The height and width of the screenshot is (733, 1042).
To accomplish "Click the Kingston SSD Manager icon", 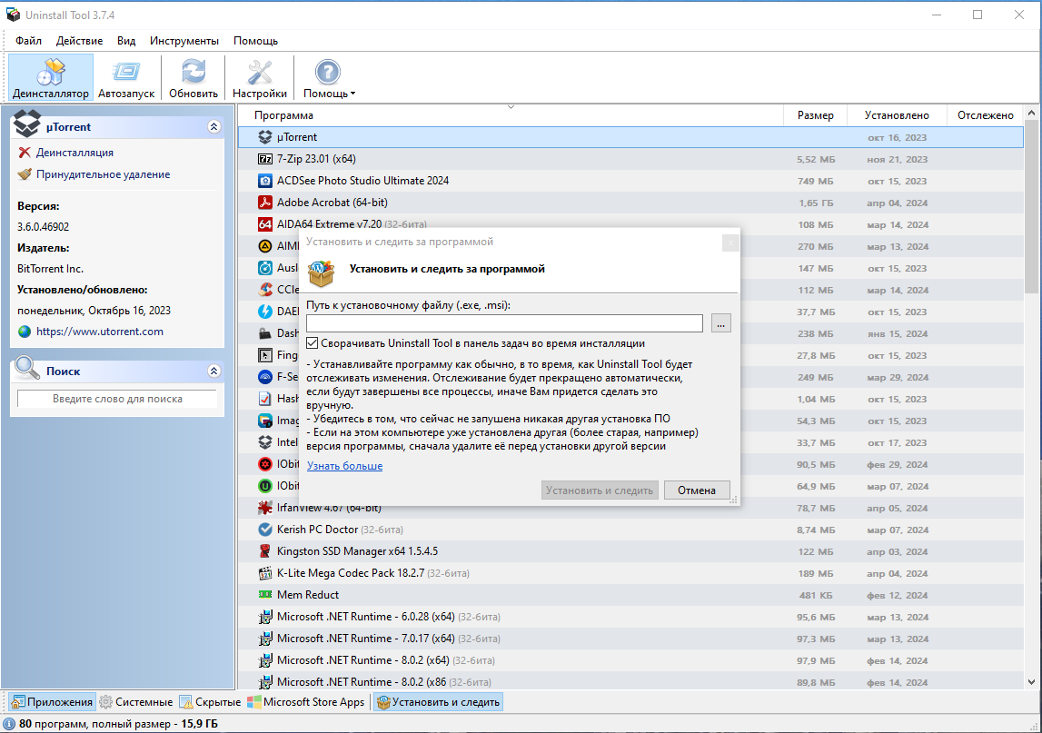I will (265, 551).
